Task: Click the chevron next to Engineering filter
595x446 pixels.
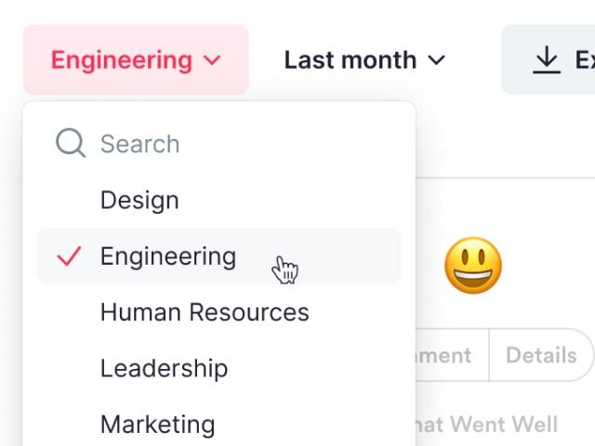Action: point(212,59)
